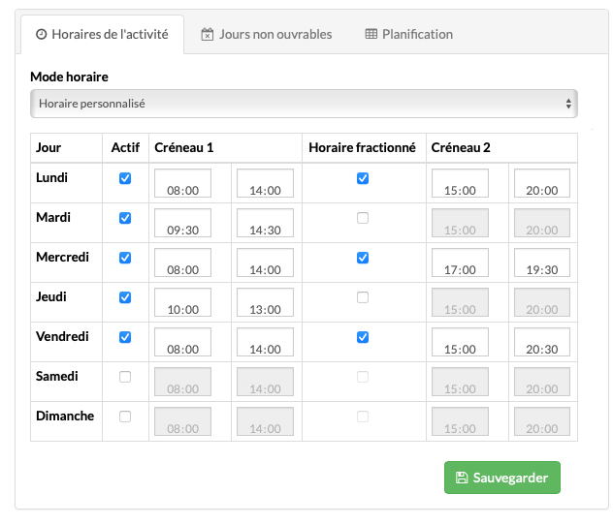
Task: Click the Mardi row label
Action: (x=53, y=217)
